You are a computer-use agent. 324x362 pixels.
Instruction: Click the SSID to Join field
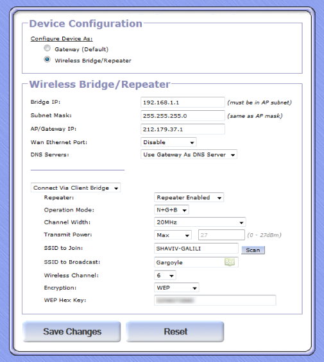click(196, 249)
